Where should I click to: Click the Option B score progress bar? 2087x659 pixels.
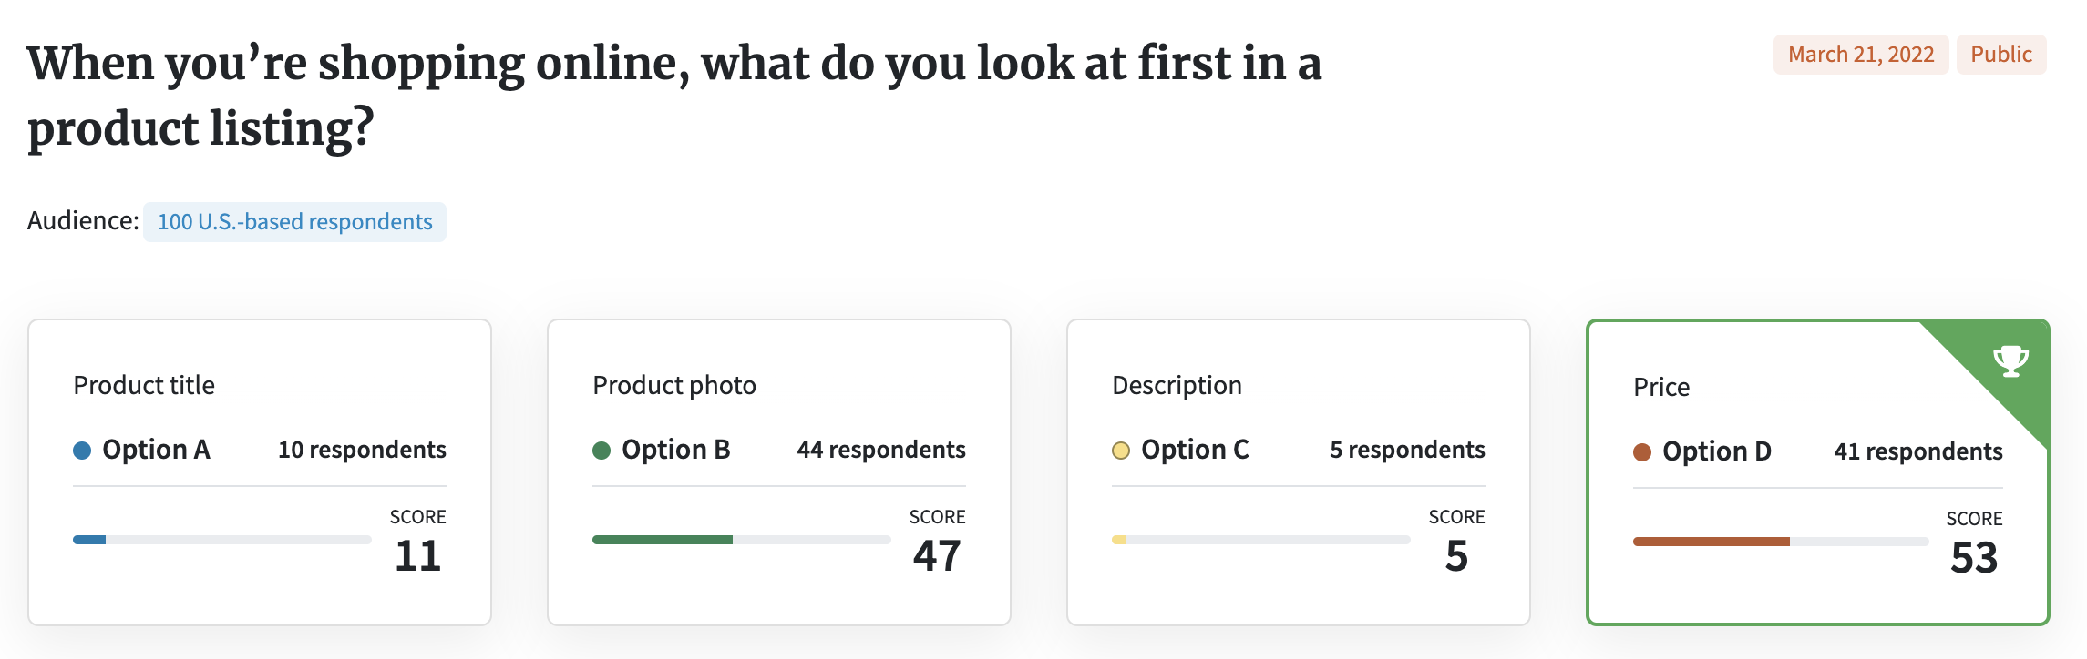pos(741,540)
